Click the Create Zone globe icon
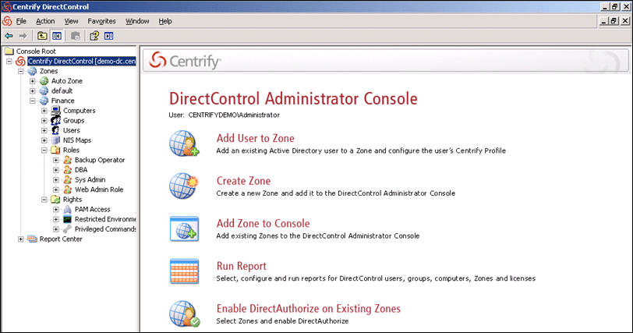633x333 pixels. tap(184, 186)
